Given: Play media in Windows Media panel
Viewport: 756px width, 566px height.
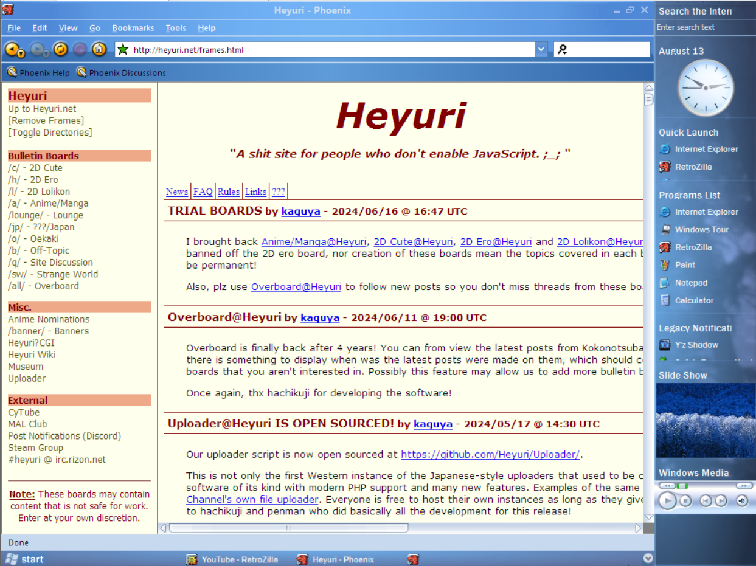Looking at the screenshot, I should [x=667, y=501].
